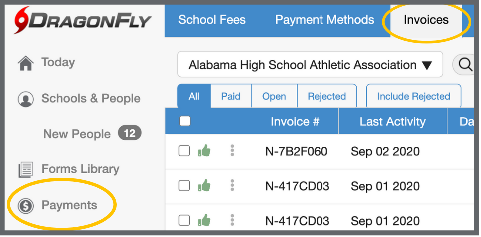
Task: Click the Schools & People person icon
Action: pyautogui.click(x=25, y=99)
